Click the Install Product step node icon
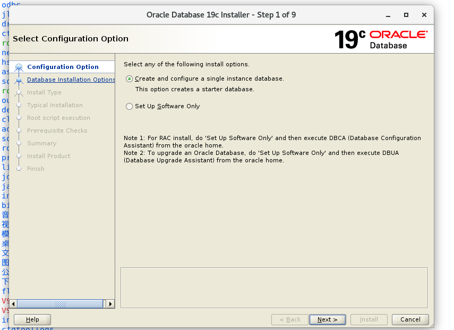 tap(19, 156)
